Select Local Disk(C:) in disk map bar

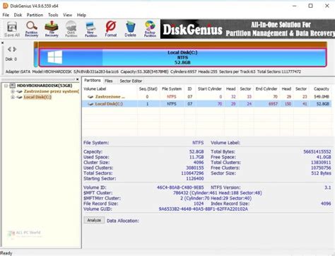[182, 57]
